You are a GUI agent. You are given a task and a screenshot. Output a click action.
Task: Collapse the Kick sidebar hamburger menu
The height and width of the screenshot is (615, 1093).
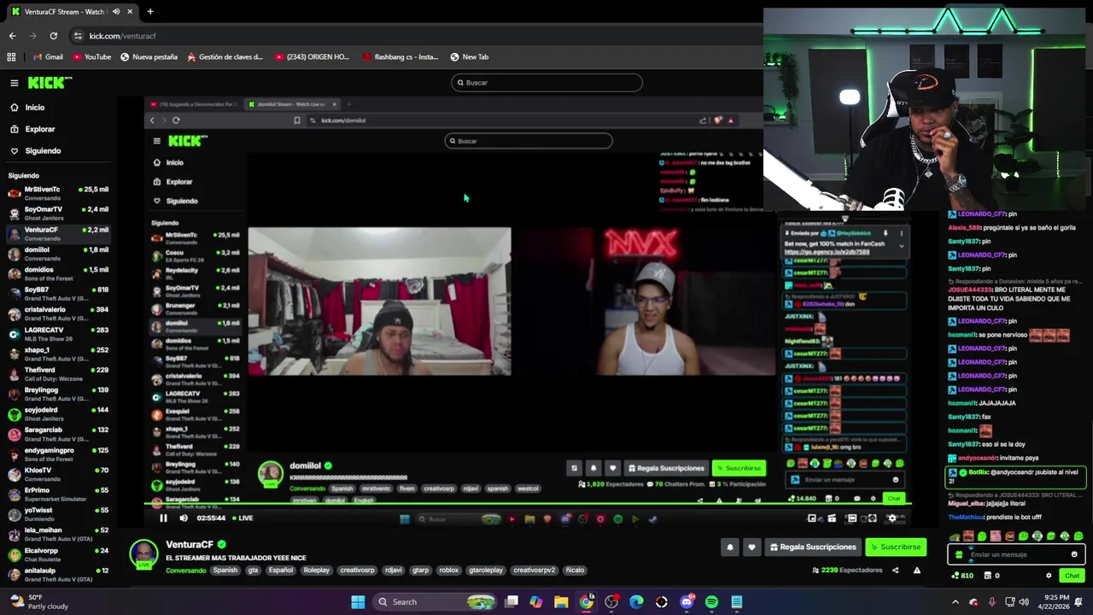[15, 83]
